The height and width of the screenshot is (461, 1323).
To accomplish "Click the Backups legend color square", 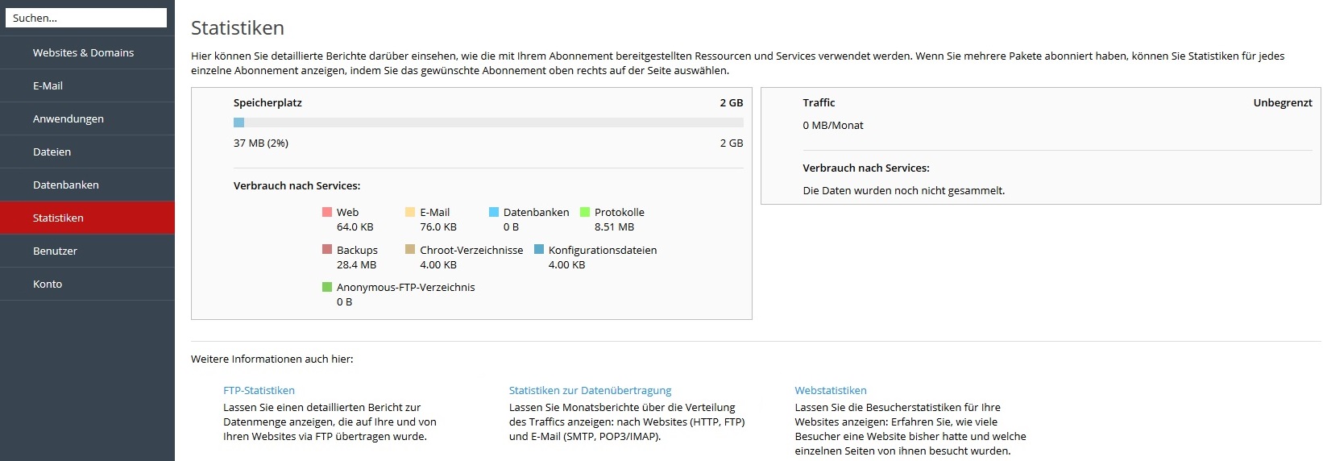I will 327,250.
